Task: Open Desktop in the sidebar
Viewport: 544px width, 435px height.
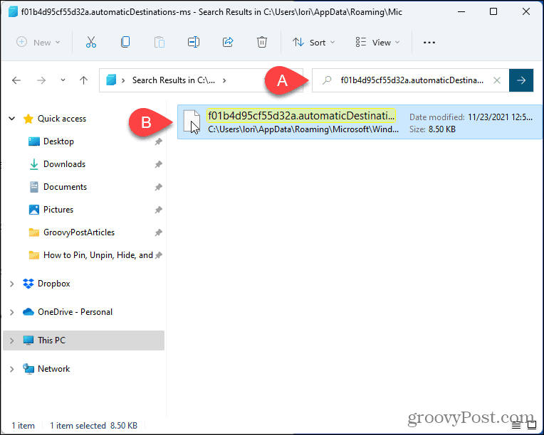Action: point(58,141)
